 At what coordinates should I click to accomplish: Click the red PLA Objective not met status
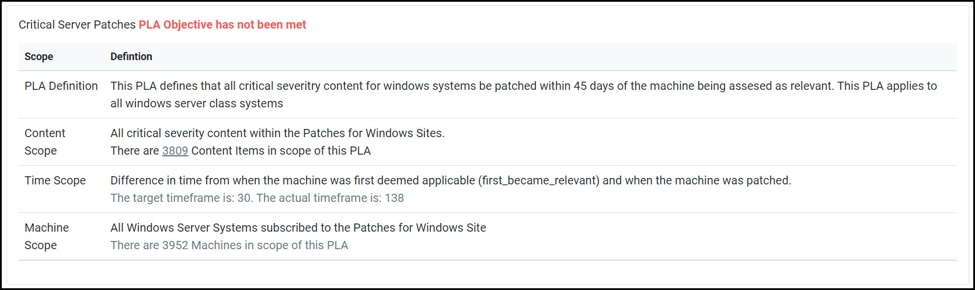tap(222, 25)
